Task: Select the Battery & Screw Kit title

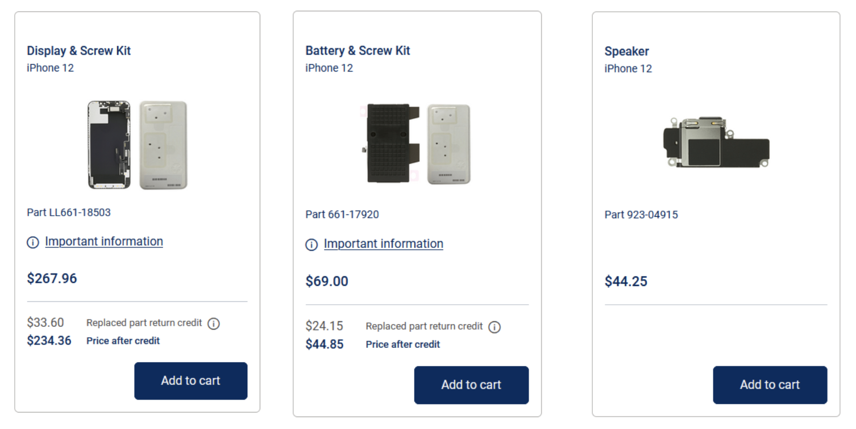Action: (x=358, y=51)
